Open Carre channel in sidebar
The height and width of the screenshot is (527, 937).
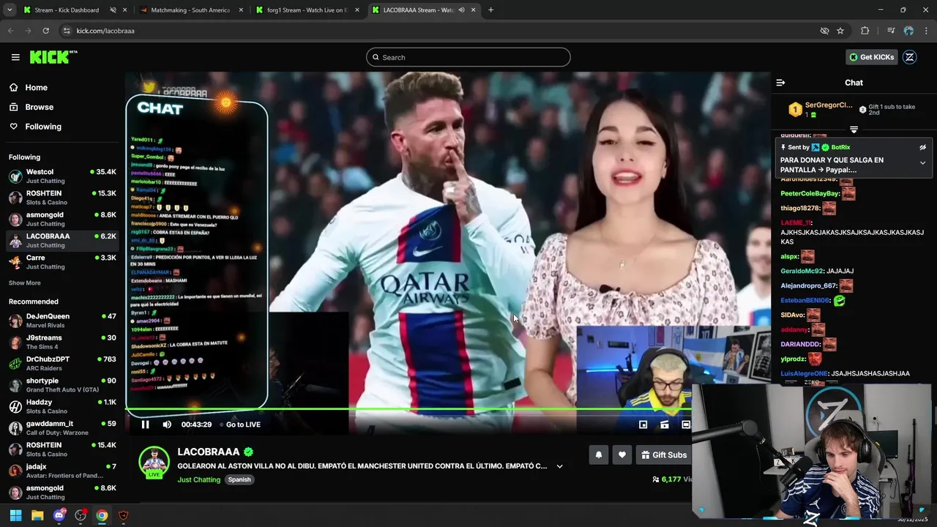(62, 262)
